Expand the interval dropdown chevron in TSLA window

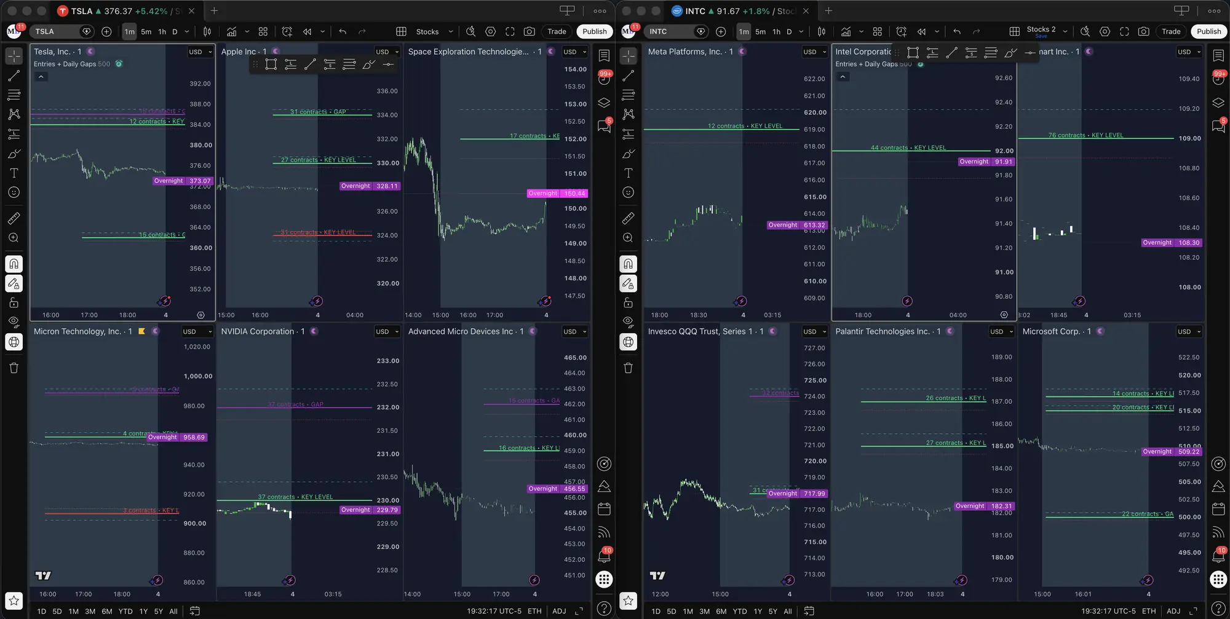tap(187, 31)
